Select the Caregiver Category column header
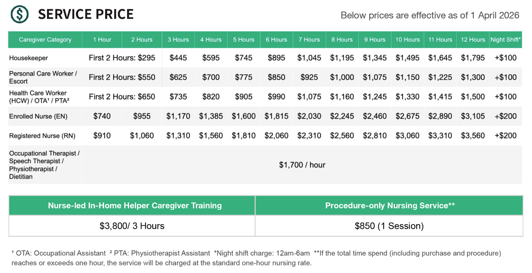532x273 pixels. (x=45, y=40)
